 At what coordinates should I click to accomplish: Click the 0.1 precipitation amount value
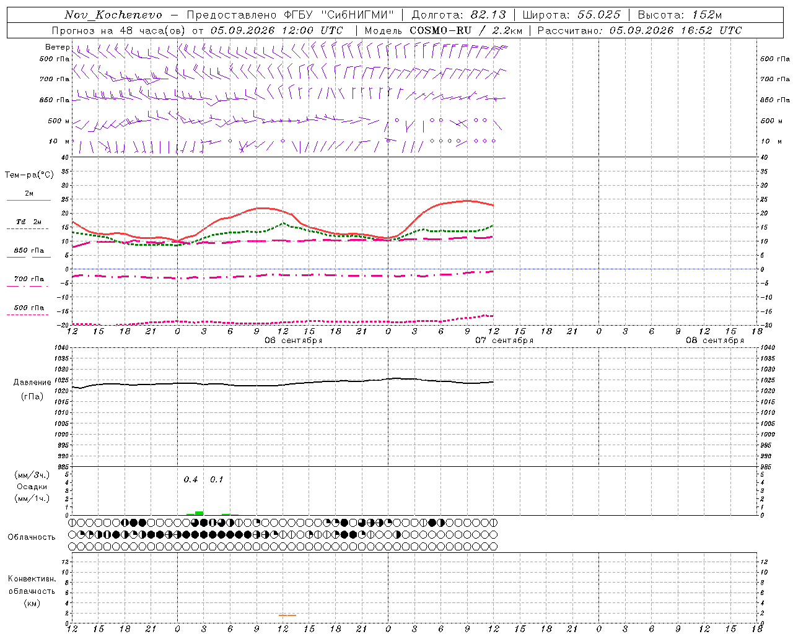point(217,479)
